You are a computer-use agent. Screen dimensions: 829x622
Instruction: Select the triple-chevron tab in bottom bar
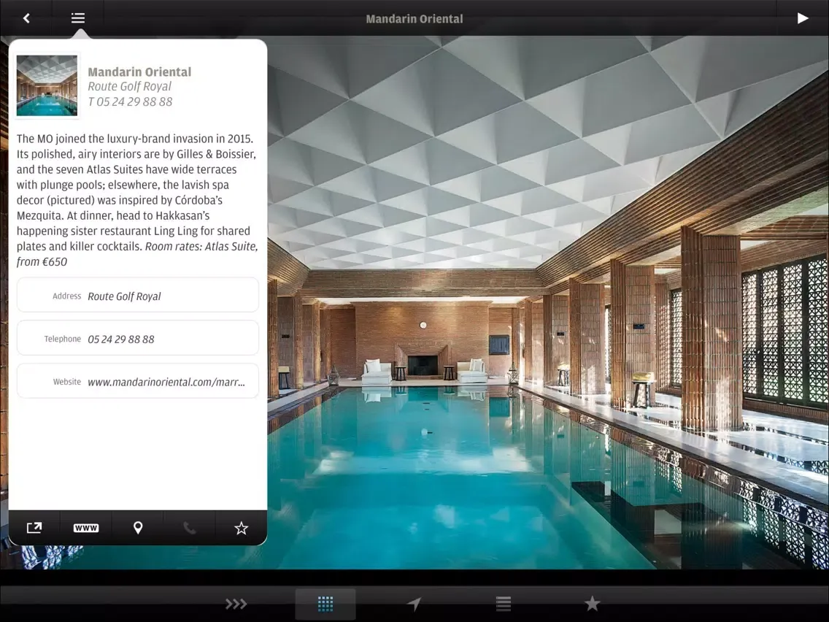pyautogui.click(x=236, y=604)
